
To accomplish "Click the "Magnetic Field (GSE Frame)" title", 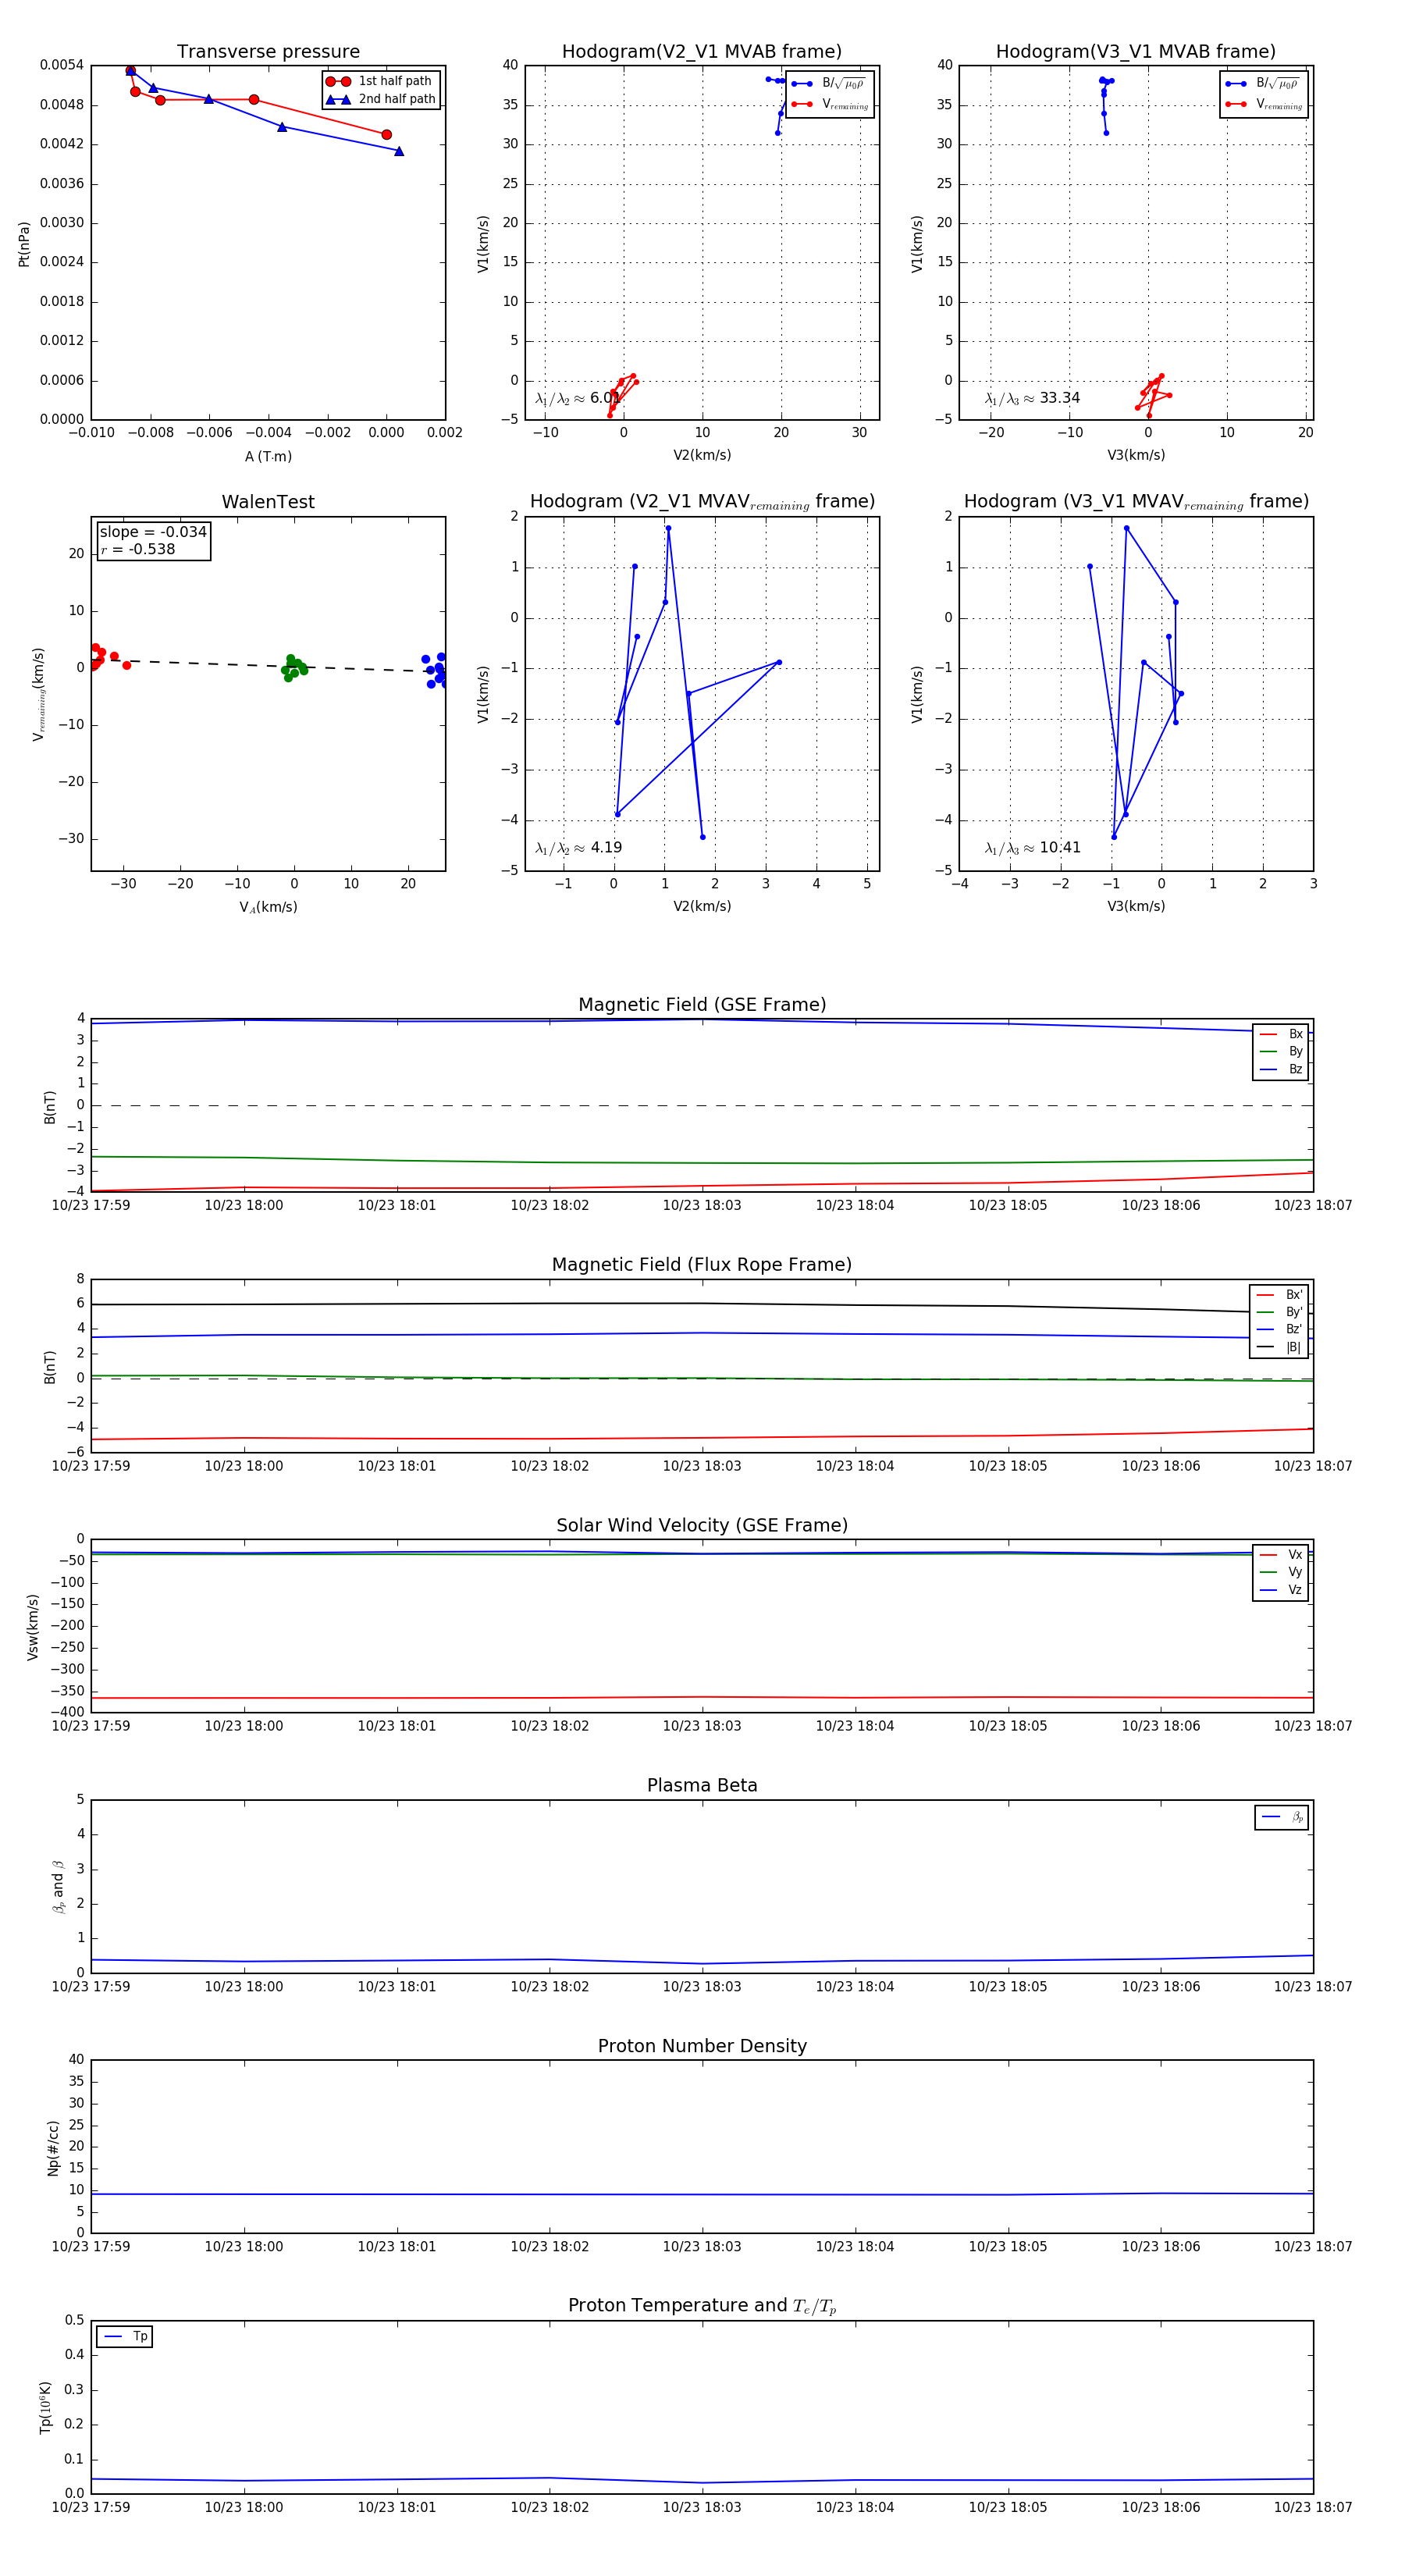I will [702, 1005].
